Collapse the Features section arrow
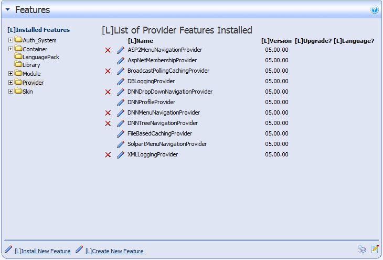This screenshot has width=383, height=260. coord(7,9)
